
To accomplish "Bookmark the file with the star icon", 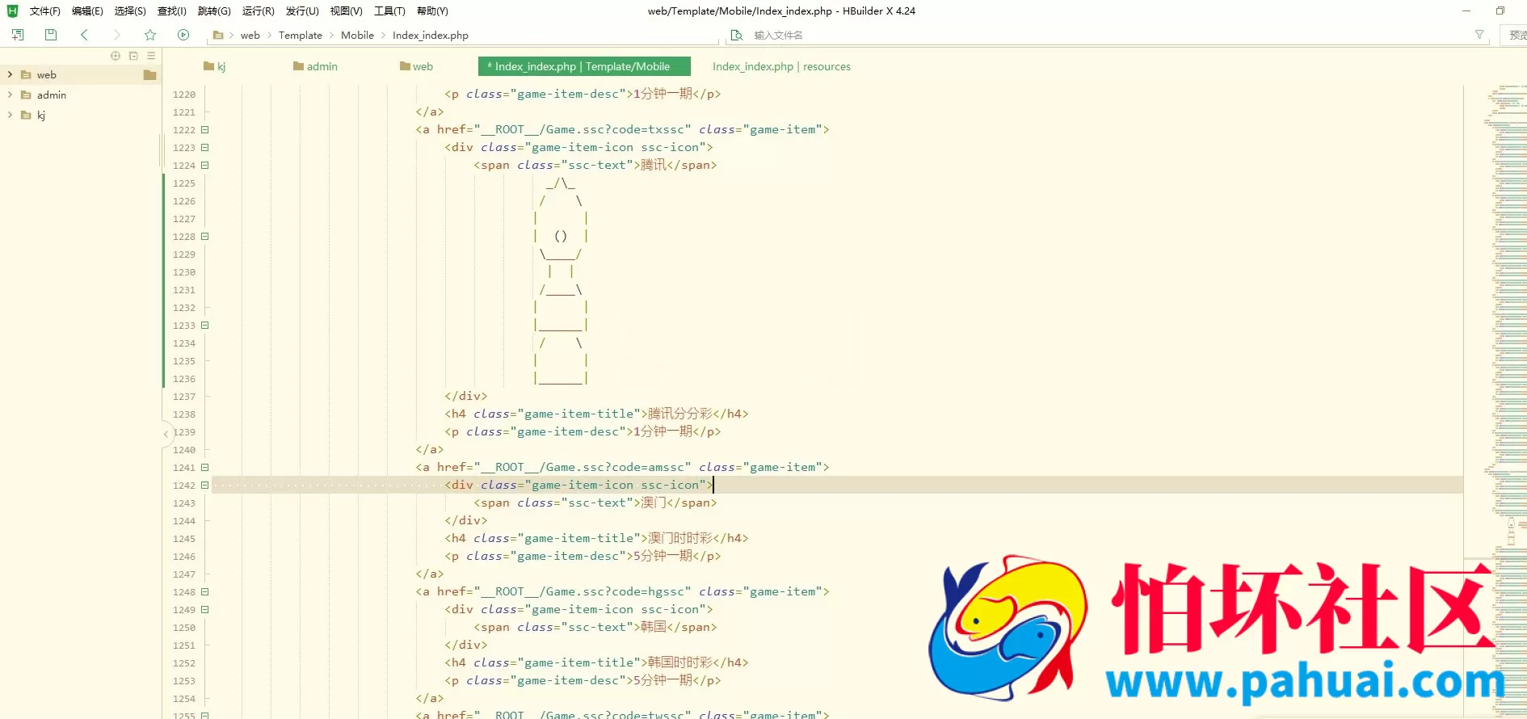I will [x=150, y=35].
